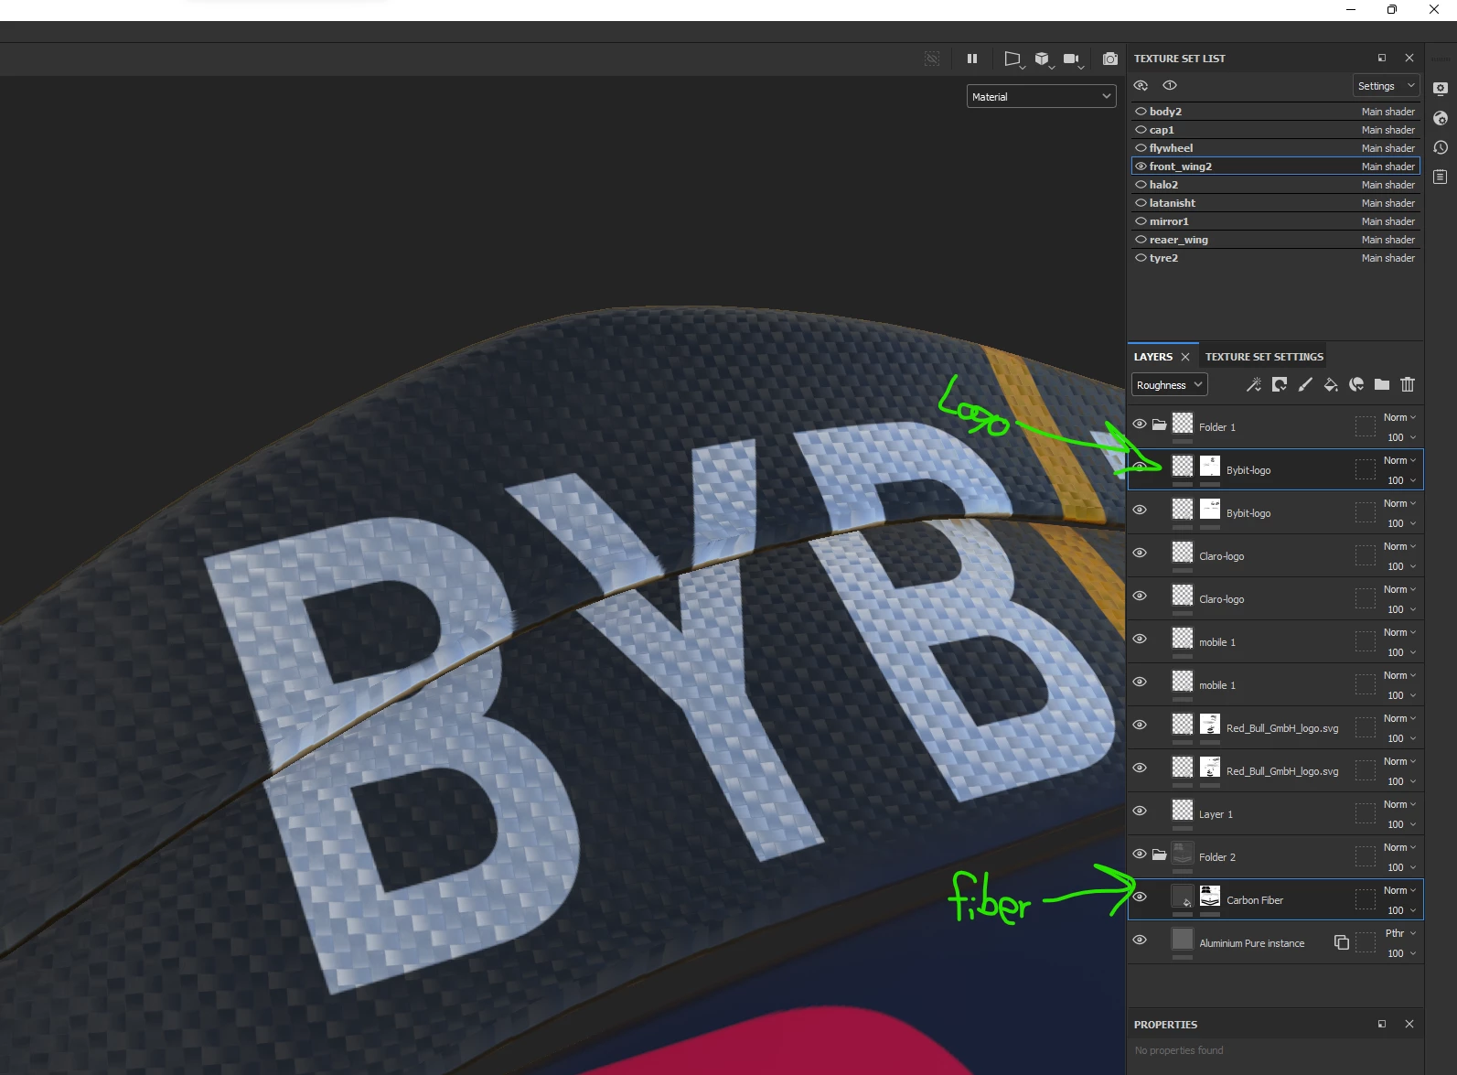This screenshot has height=1075, width=1457.
Task: Hide the Layer 1 layer
Action: pyautogui.click(x=1140, y=811)
